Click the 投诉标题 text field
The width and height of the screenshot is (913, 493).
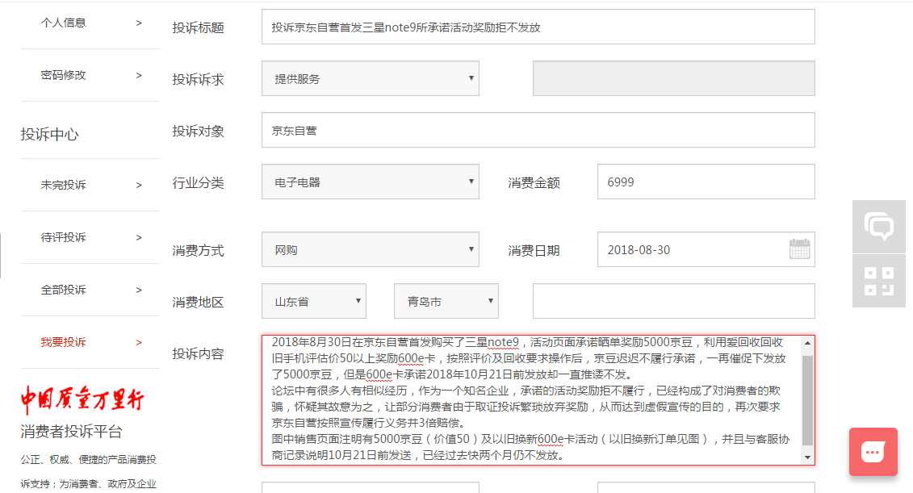[x=538, y=27]
